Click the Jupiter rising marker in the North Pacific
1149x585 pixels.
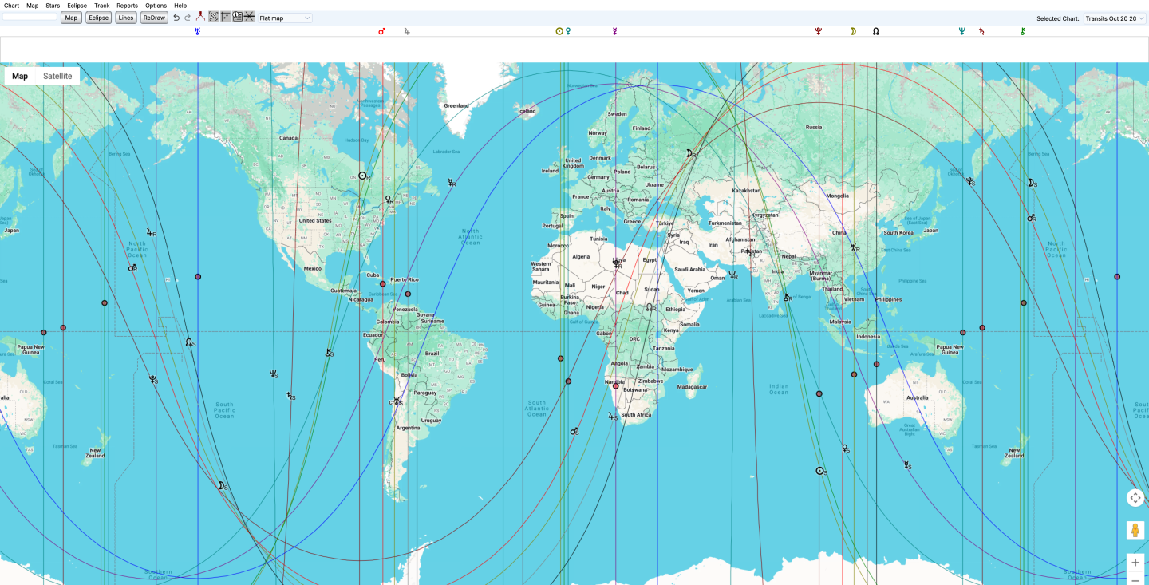click(151, 233)
